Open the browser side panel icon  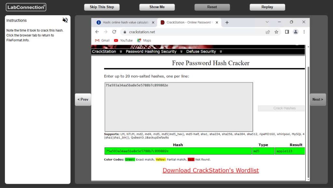(287, 32)
